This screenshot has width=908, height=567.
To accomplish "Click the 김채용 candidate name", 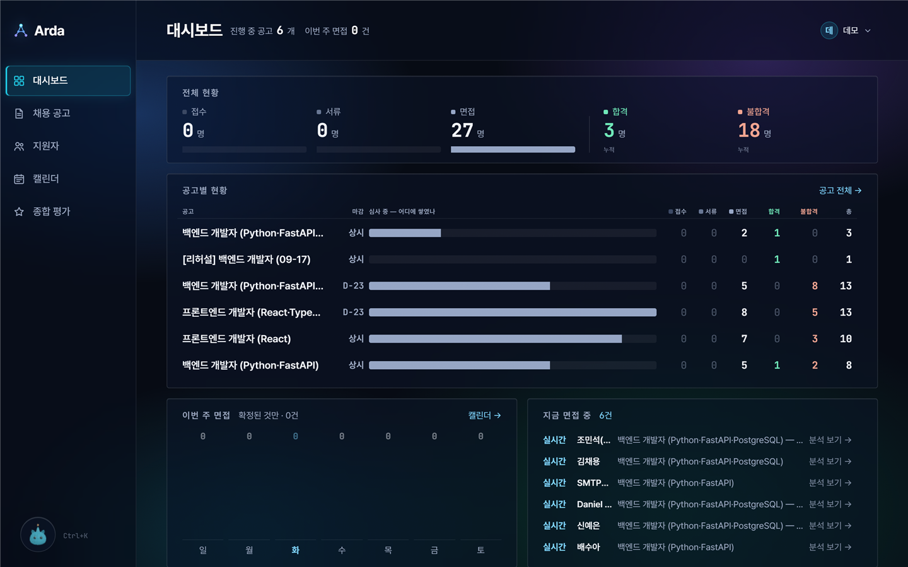I will click(x=588, y=461).
